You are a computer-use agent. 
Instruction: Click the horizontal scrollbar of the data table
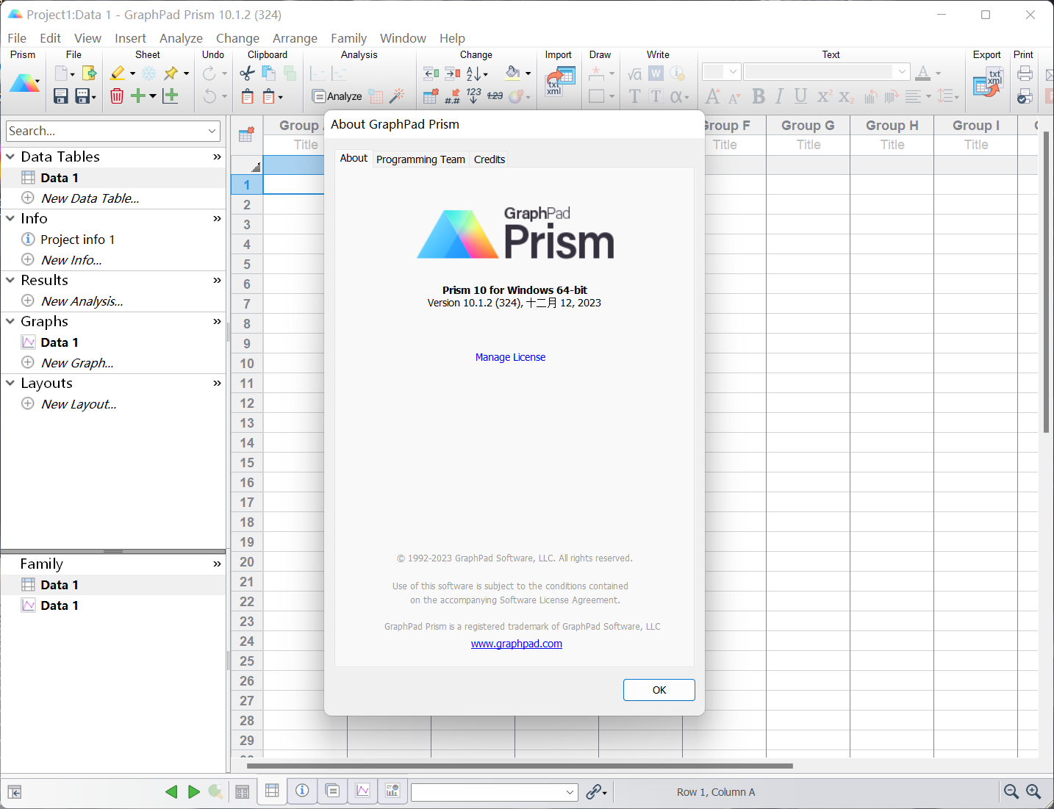click(520, 766)
